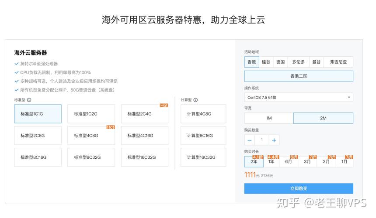Select the 标准型2C4G Hot option
This screenshot has height=218, width=376.
[145, 114]
